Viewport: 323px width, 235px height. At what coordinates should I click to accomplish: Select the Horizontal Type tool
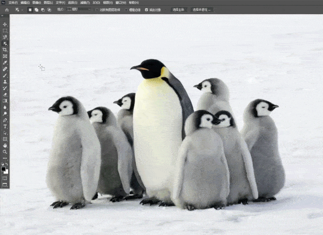(x=5, y=126)
